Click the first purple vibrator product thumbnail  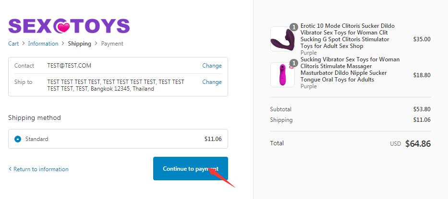282,39
